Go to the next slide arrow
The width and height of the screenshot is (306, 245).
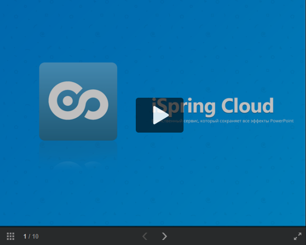[164, 236]
